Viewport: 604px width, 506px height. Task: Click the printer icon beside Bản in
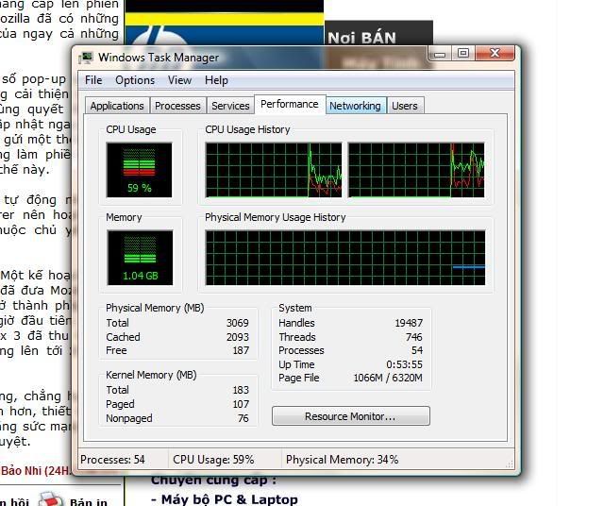click(x=50, y=498)
